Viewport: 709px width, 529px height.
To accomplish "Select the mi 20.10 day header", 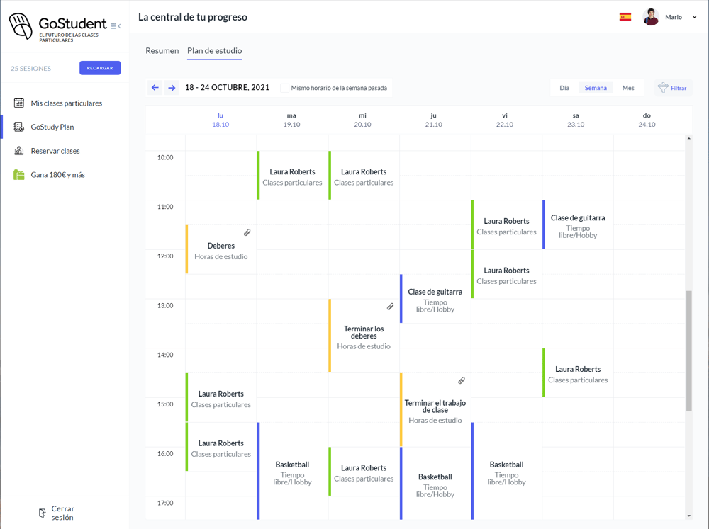I will pos(362,120).
